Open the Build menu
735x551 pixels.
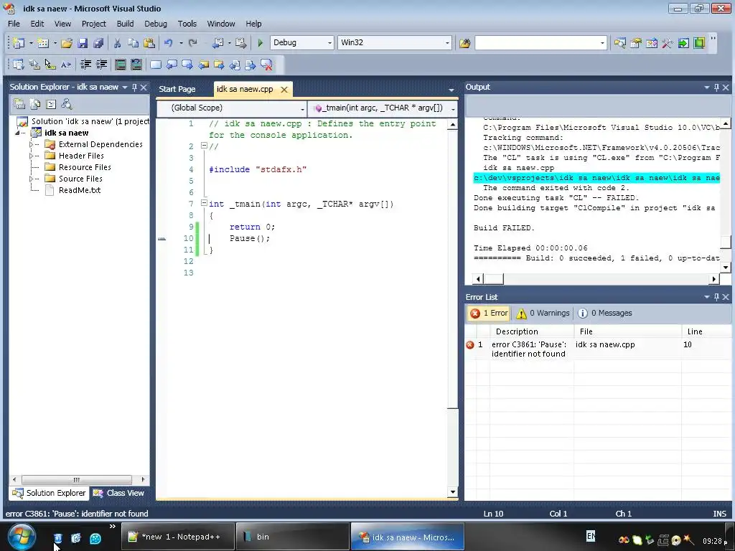(125, 24)
